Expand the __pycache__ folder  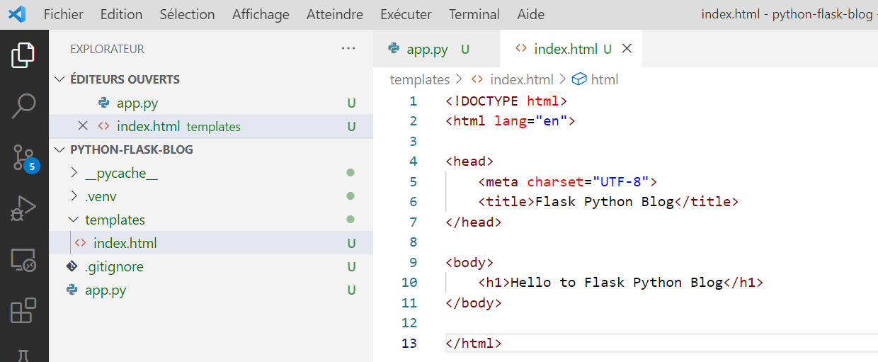pos(118,173)
